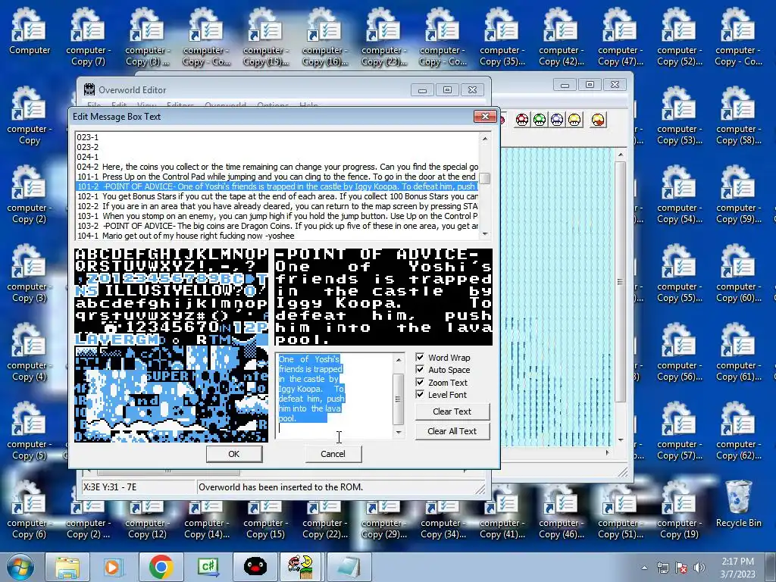776x582 pixels.
Task: Select the "computer - Copy (62)..." desktop icon
Action: pyautogui.click(x=738, y=431)
